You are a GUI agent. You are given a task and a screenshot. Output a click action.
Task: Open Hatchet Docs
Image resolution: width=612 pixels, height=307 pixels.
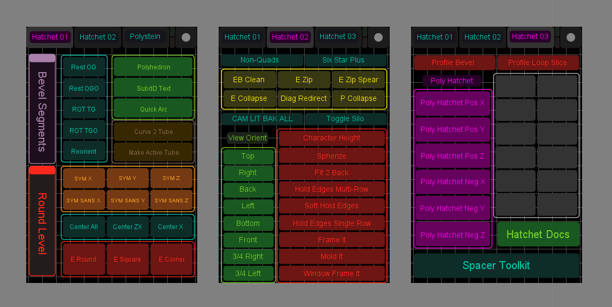[538, 235]
